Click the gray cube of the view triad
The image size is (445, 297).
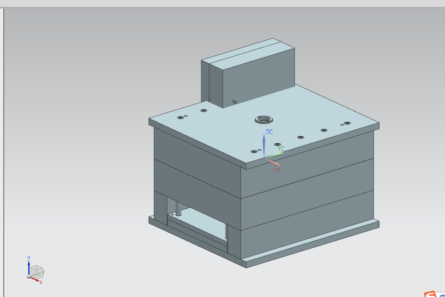36,271
